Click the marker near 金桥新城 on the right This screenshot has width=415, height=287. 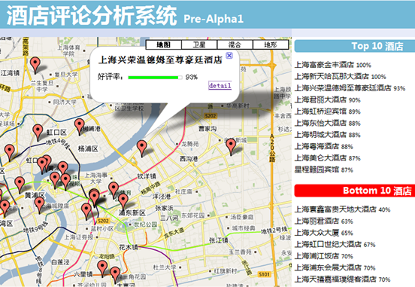coord(231,147)
